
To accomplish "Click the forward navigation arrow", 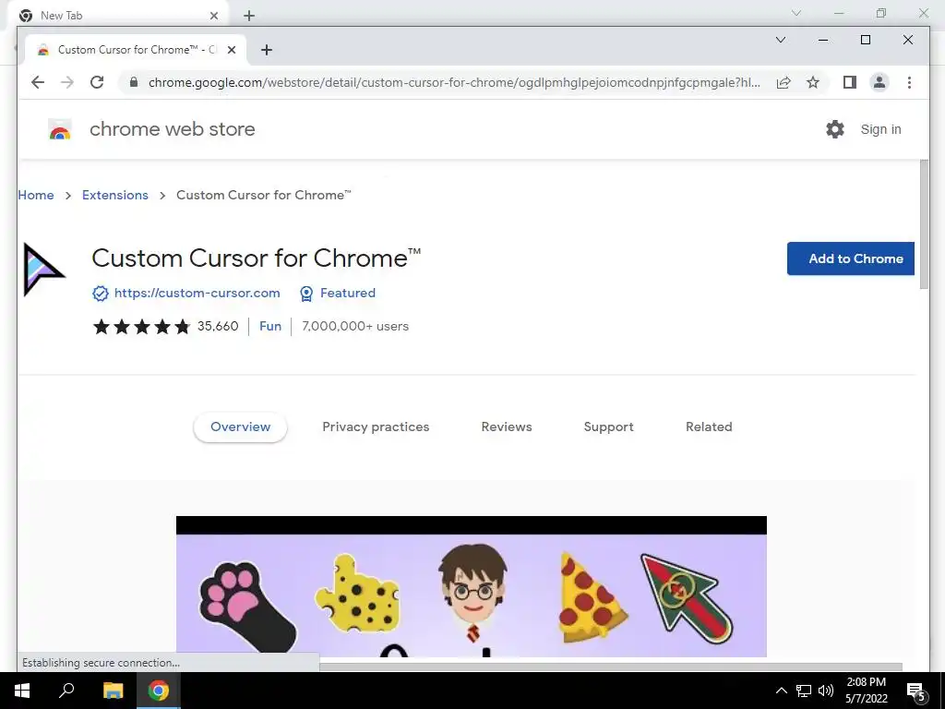I will point(66,82).
